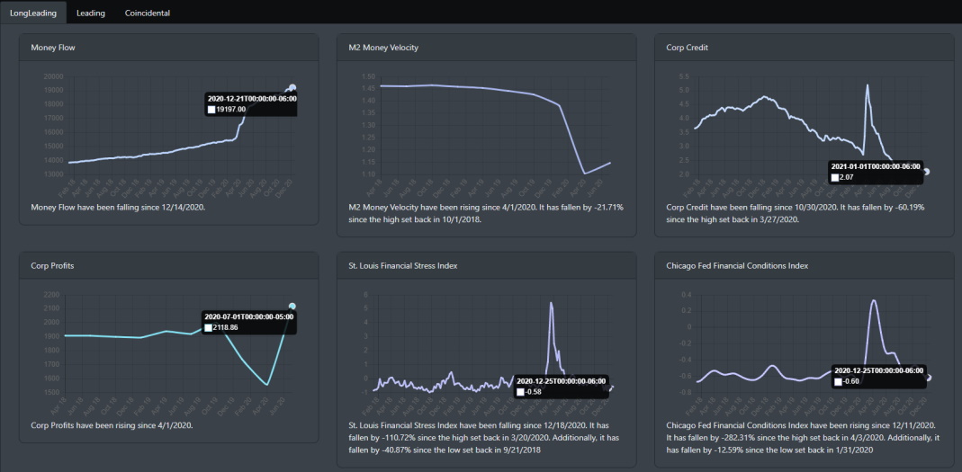Image resolution: width=962 pixels, height=472 pixels.
Task: Click the swatch next to 2.07 tooltip value
Action: (835, 178)
